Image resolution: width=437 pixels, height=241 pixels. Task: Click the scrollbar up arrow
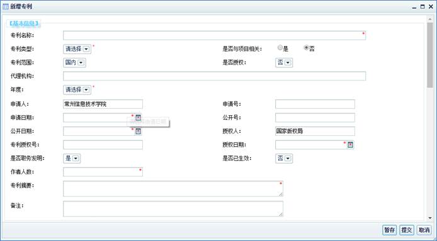coord(430,19)
